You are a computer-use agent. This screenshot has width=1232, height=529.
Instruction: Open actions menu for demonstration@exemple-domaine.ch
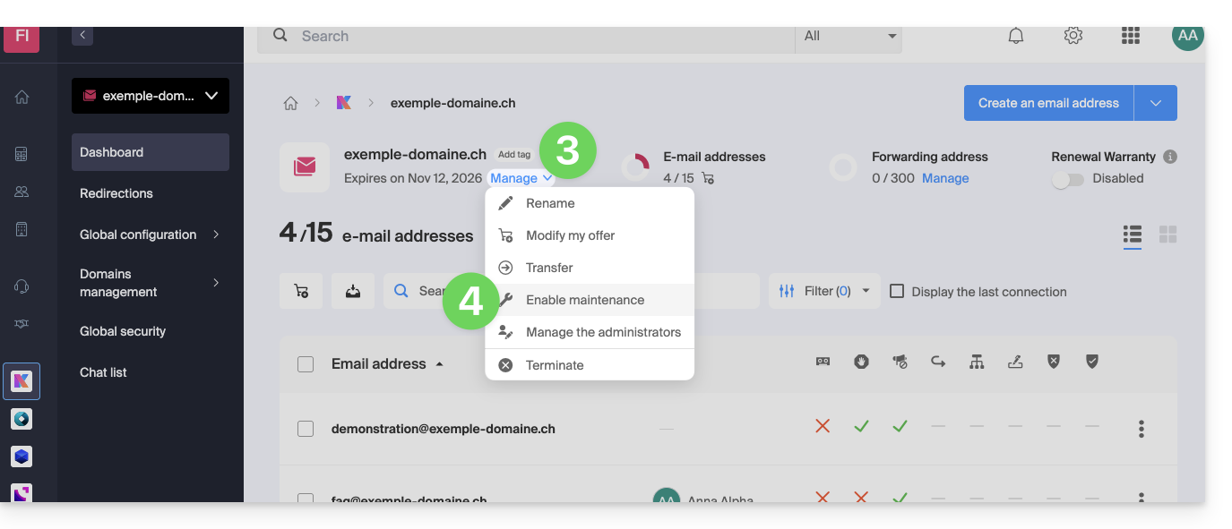click(x=1141, y=429)
